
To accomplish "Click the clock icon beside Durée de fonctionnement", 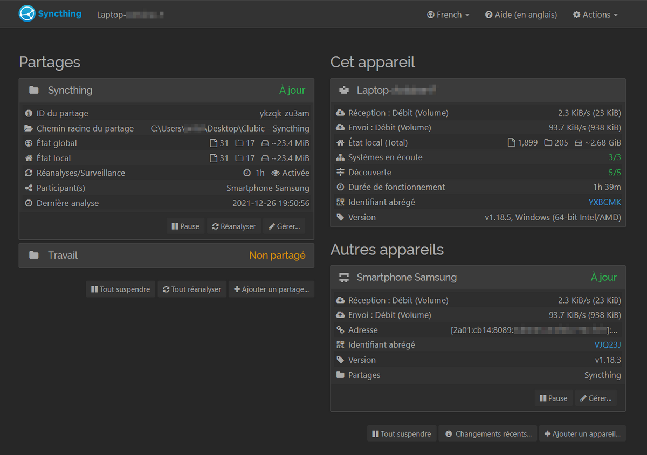I will (x=340, y=187).
